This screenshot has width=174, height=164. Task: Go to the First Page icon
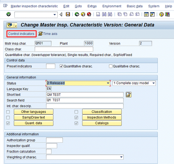[119, 14]
